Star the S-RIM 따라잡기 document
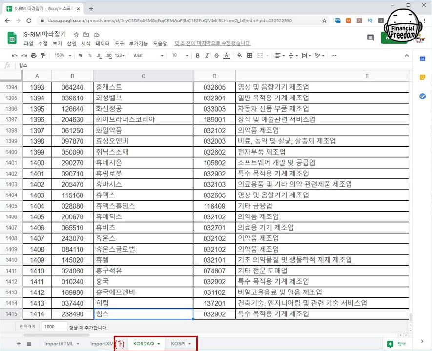Image resolution: width=432 pixels, height=351 pixels. coord(76,35)
